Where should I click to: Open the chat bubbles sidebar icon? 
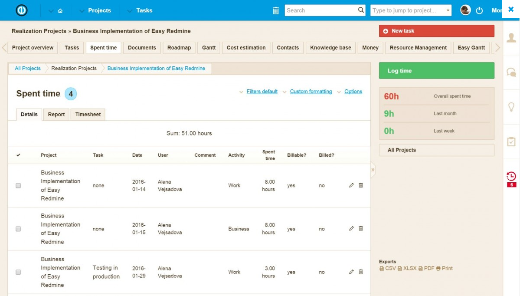pyautogui.click(x=511, y=72)
